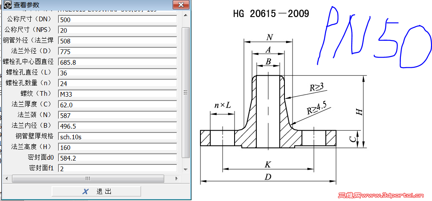
Task: Click the R≥4.5 radius annotation
Action: pyautogui.click(x=317, y=108)
